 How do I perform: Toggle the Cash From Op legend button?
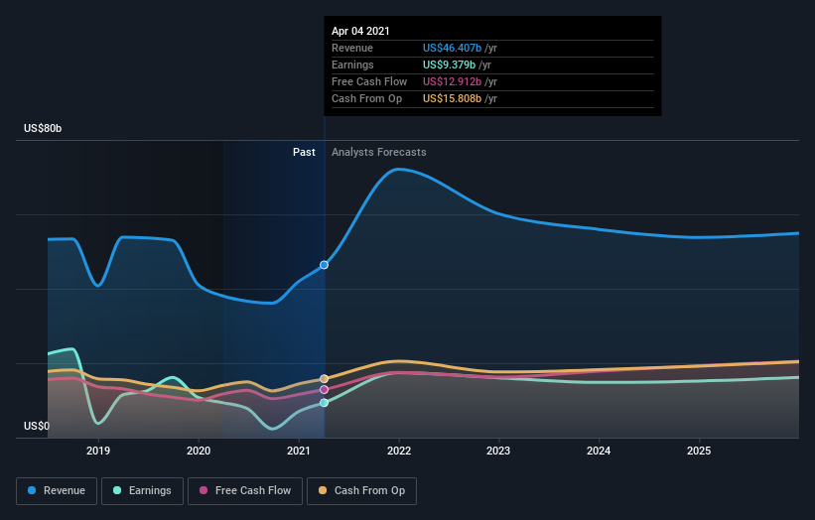click(x=361, y=491)
